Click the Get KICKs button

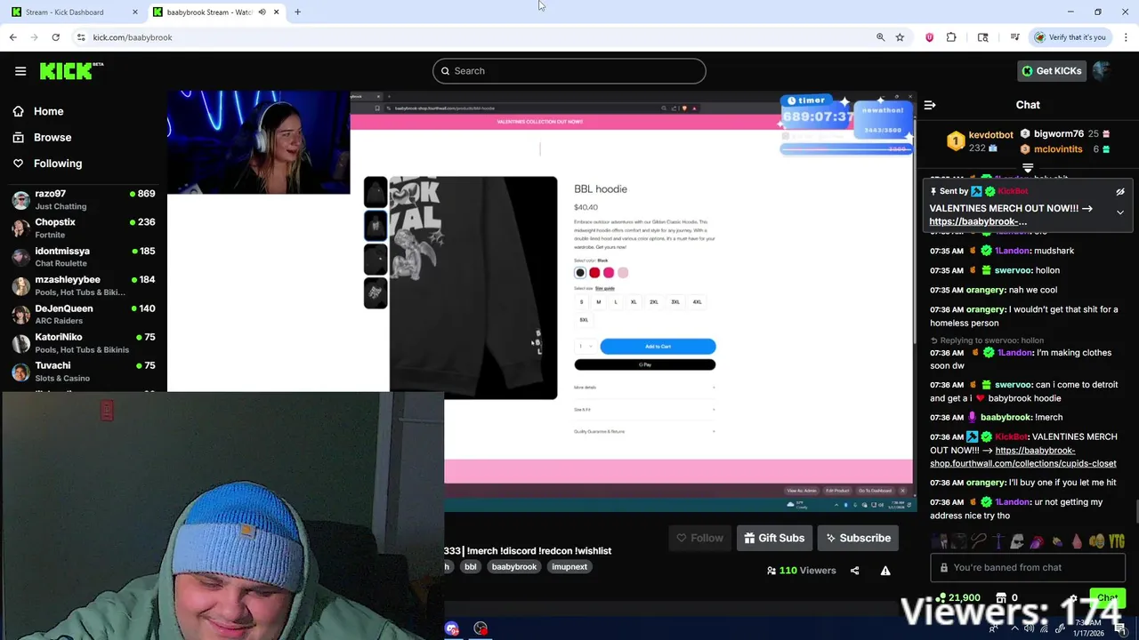click(x=1051, y=71)
